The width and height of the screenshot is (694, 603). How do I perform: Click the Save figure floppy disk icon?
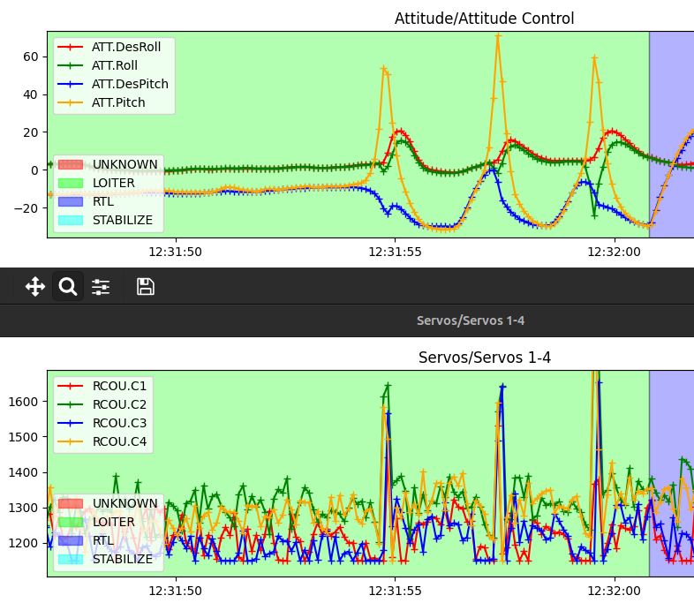[x=146, y=286]
